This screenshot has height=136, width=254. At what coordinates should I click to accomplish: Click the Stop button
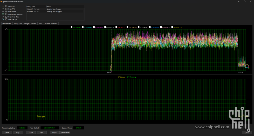18,133
